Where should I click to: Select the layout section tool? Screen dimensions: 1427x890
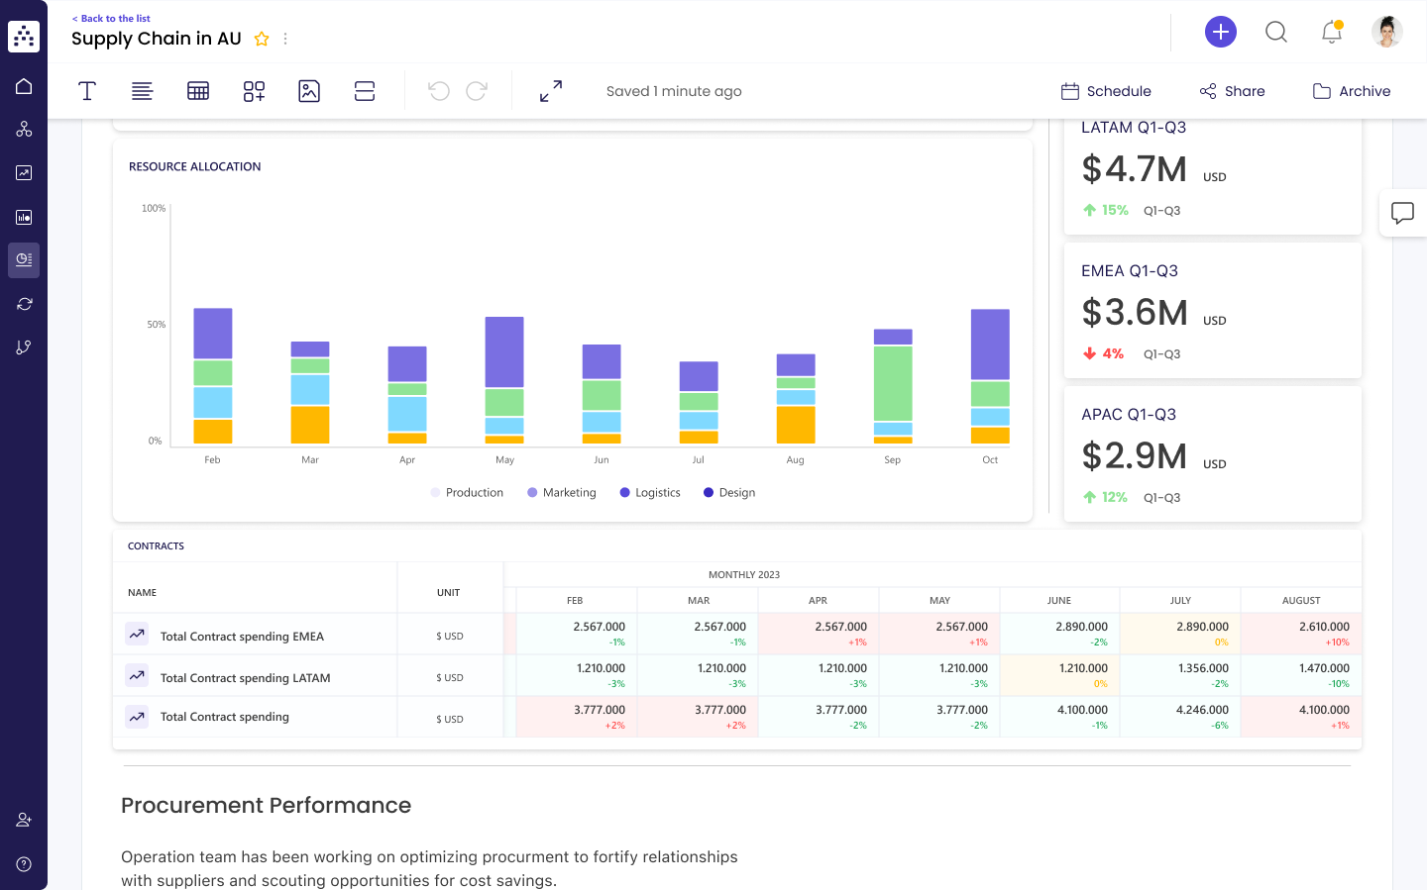click(365, 91)
